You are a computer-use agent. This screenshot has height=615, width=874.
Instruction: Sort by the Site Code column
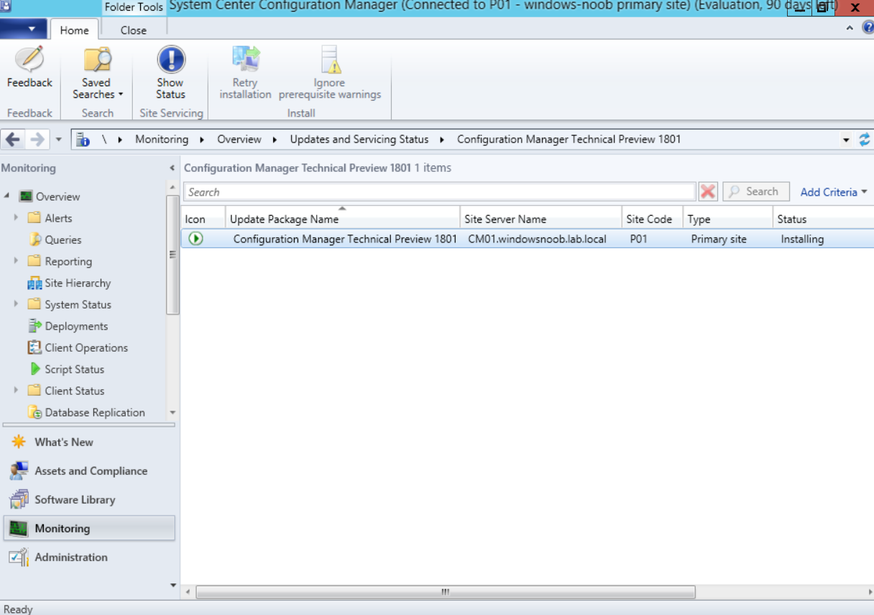pyautogui.click(x=652, y=219)
